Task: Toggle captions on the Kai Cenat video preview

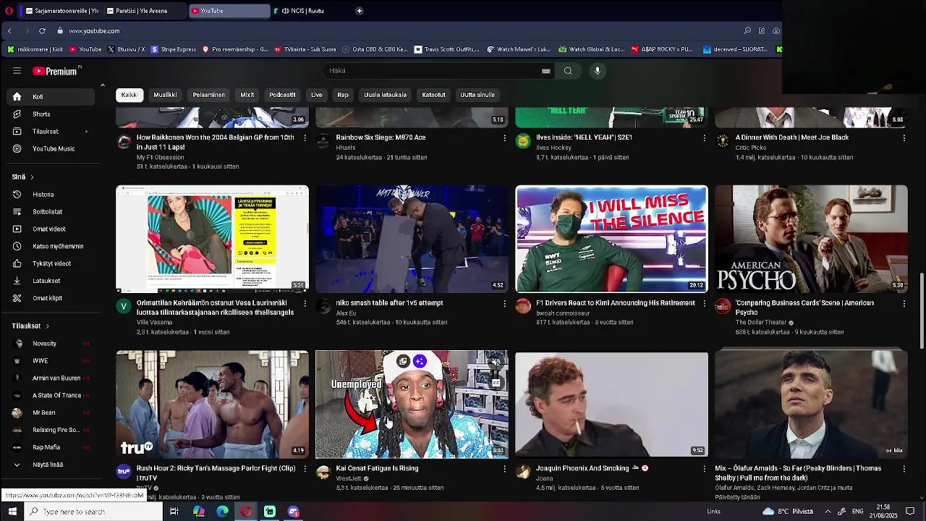Action: (x=496, y=383)
